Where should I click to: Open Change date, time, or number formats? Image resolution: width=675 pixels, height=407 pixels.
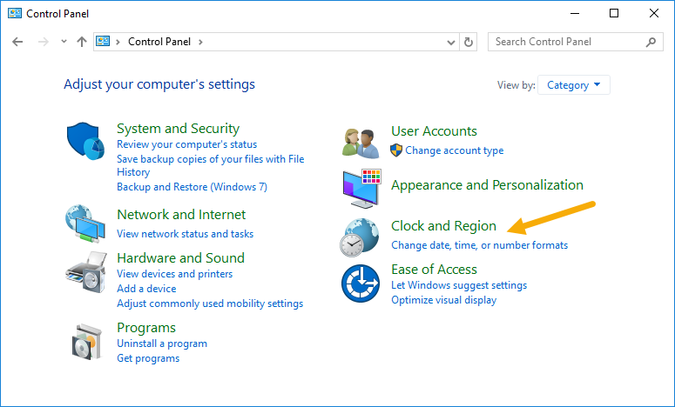tap(479, 245)
